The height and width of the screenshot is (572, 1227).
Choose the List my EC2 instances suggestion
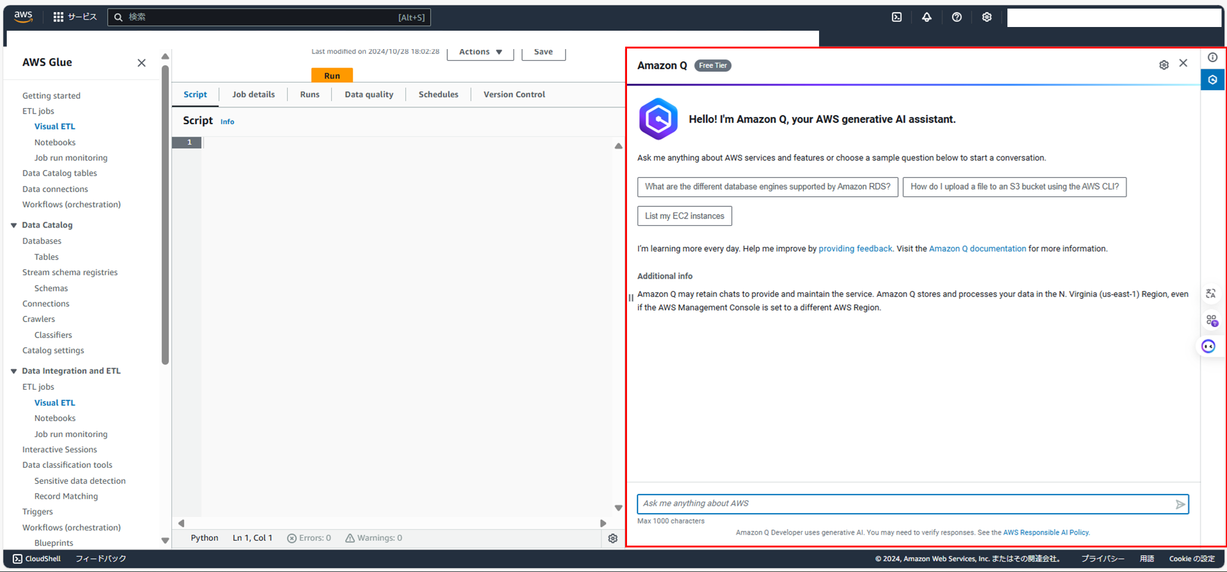point(685,216)
